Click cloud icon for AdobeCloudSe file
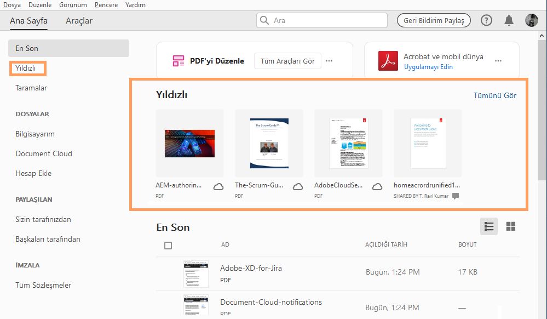Viewport: 547px width, 319px height. tap(377, 187)
